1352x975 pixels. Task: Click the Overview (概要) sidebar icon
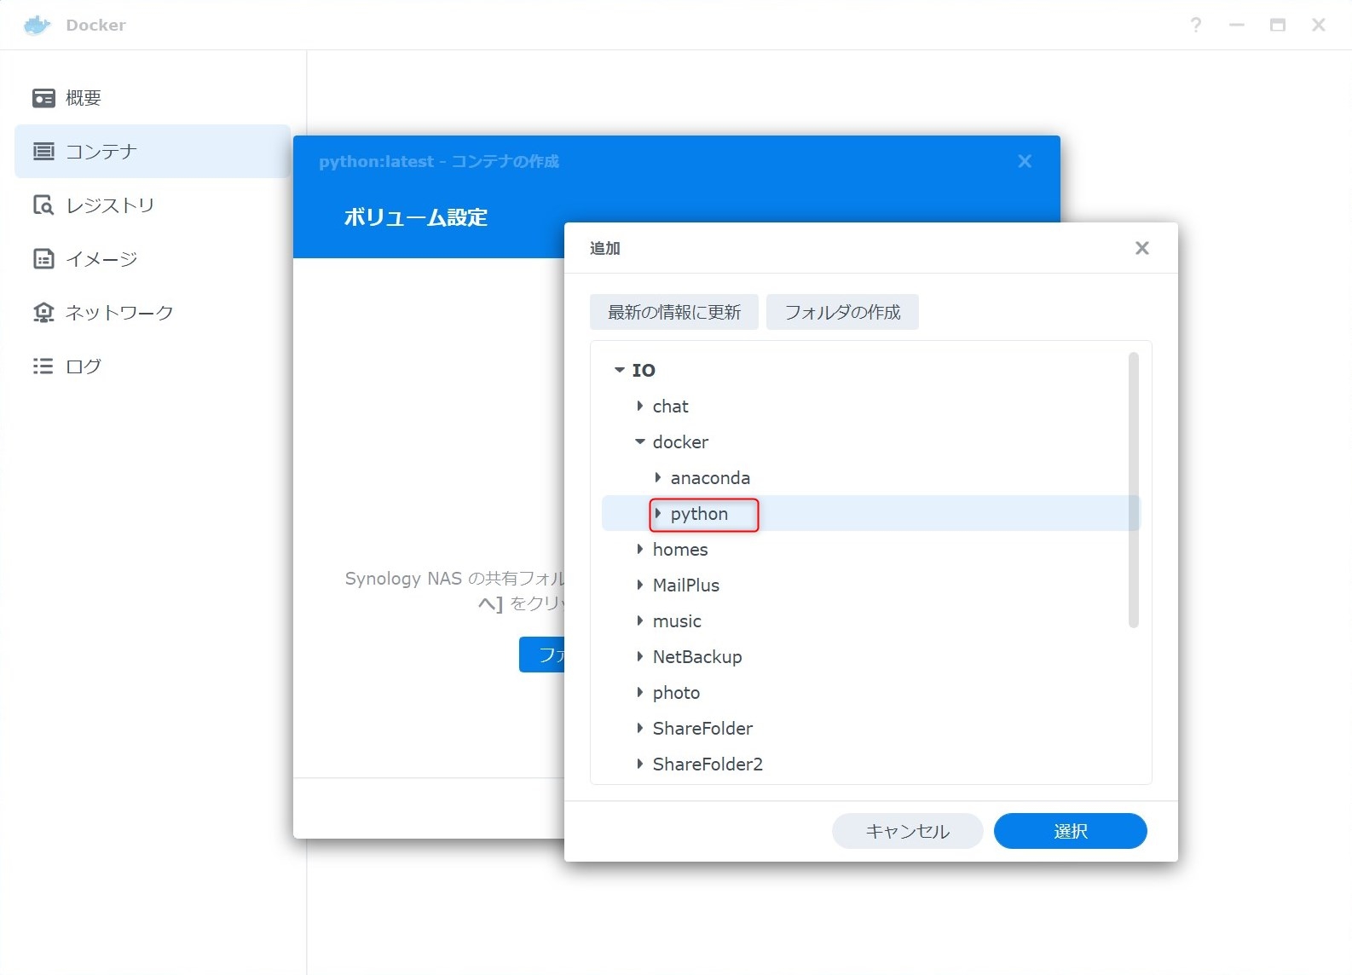pyautogui.click(x=43, y=98)
